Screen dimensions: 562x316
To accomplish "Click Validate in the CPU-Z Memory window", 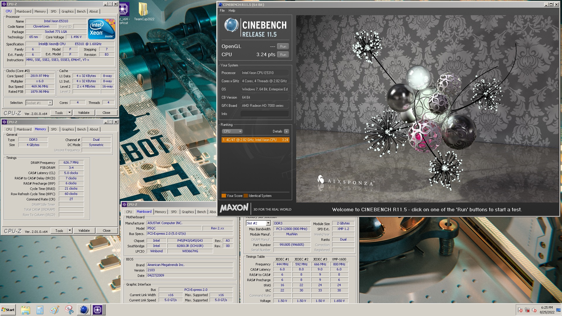I will (x=84, y=231).
